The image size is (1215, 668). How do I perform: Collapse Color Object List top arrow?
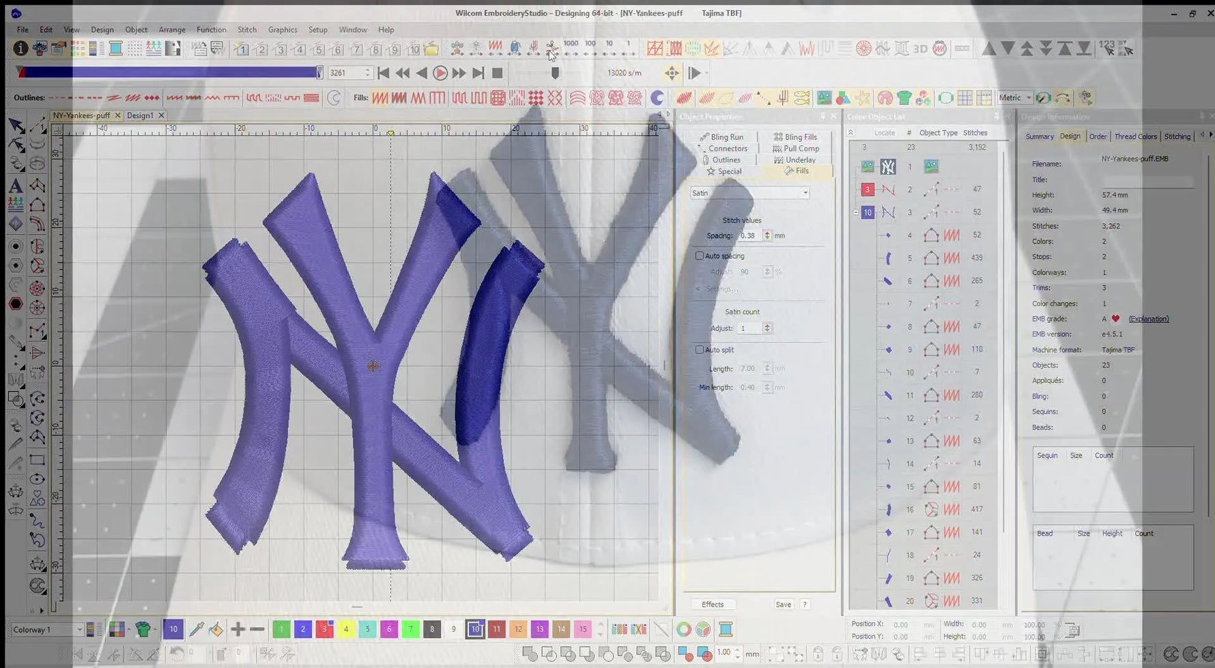coord(851,133)
